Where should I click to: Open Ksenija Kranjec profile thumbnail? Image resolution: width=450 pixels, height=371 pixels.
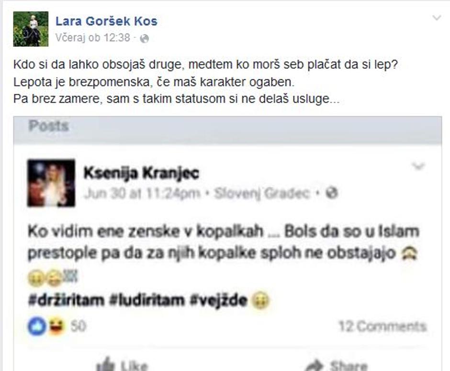(51, 183)
